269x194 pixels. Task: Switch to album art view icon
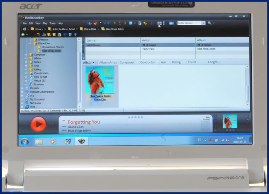coord(160,23)
